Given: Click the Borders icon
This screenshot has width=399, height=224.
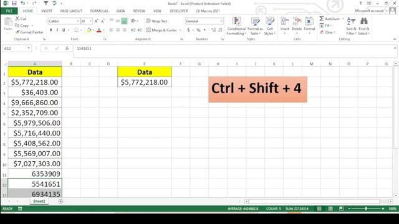Looking at the screenshot, I should coord(76,30).
